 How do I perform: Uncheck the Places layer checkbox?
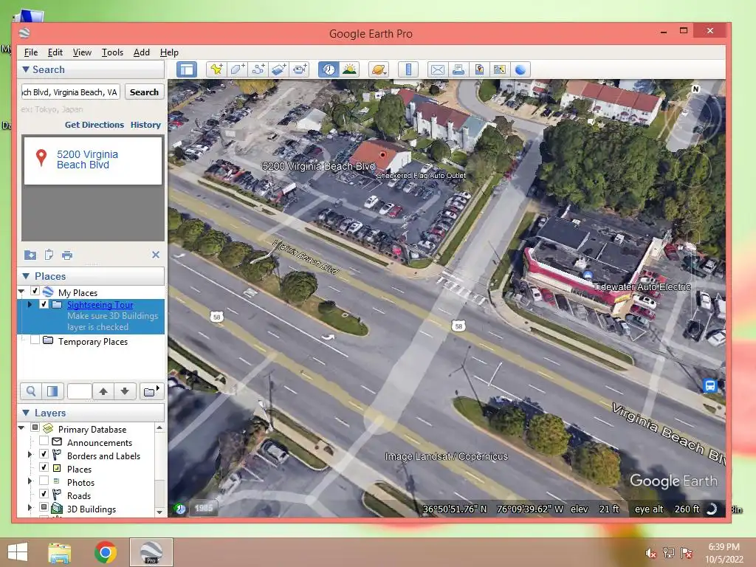[x=44, y=467]
